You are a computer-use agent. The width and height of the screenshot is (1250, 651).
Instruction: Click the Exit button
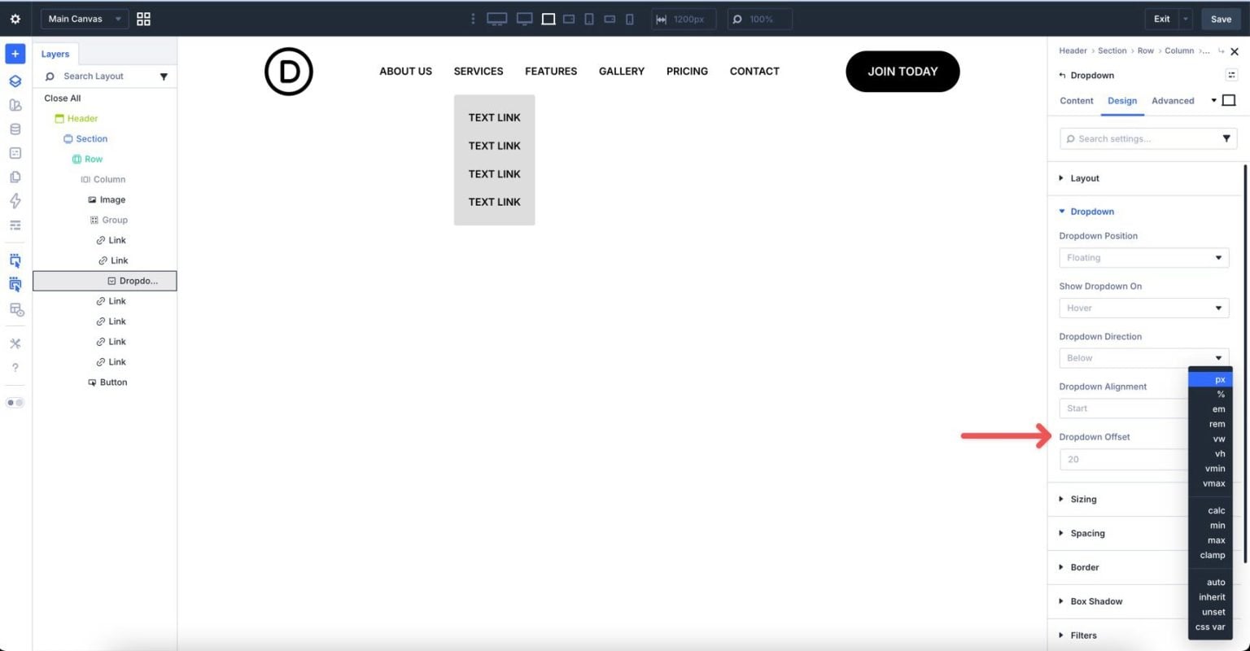(1161, 19)
